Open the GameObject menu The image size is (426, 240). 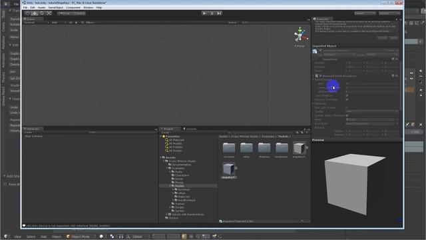click(x=55, y=7)
